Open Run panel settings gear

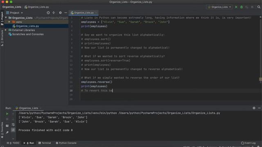(x=254, y=108)
